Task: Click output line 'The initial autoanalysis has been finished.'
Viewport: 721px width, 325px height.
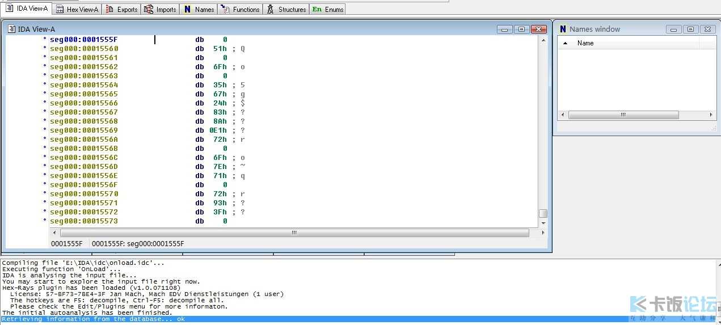Action: 87,313
